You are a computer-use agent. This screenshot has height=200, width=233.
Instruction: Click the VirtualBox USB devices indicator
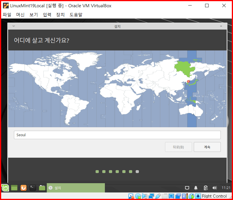158,196
